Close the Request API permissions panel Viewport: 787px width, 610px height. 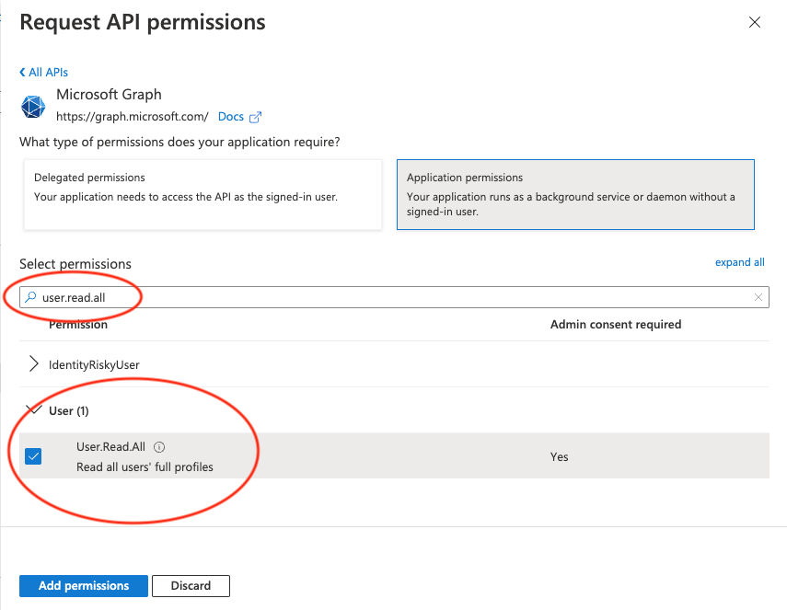755,22
